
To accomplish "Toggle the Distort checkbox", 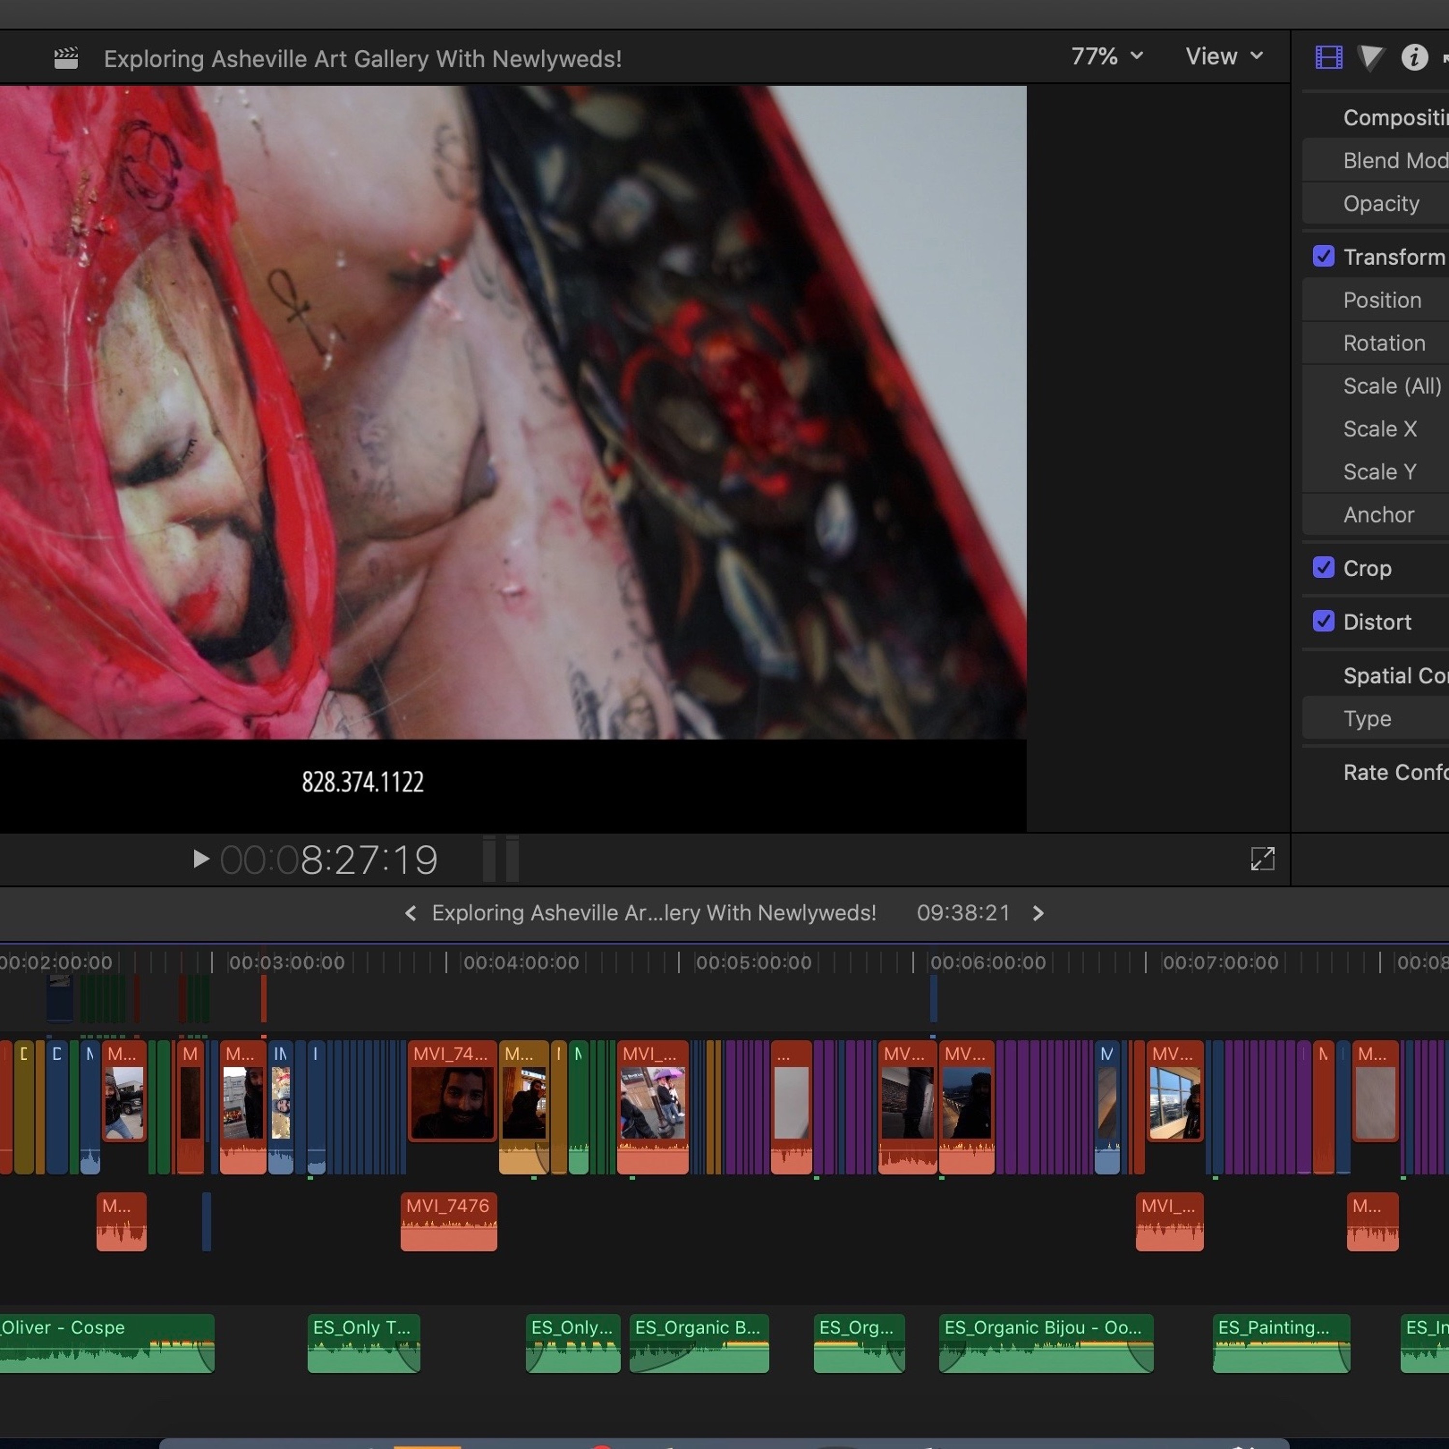I will click(1324, 621).
